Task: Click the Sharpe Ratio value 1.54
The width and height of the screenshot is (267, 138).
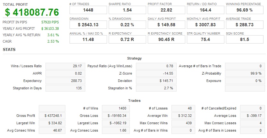Action: 127,10
